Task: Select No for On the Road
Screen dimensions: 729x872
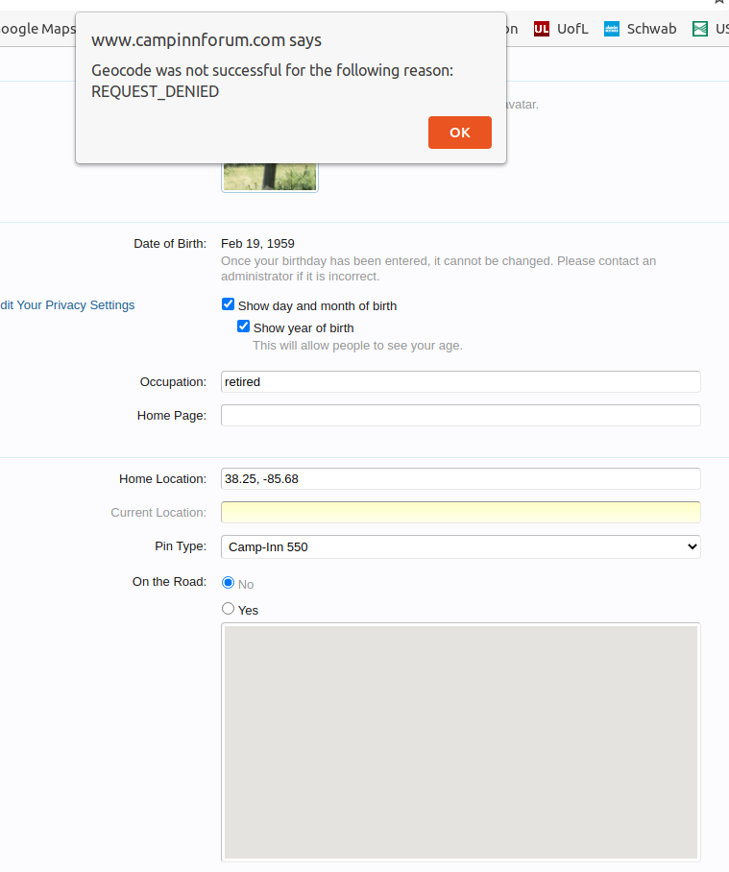Action: [x=228, y=583]
